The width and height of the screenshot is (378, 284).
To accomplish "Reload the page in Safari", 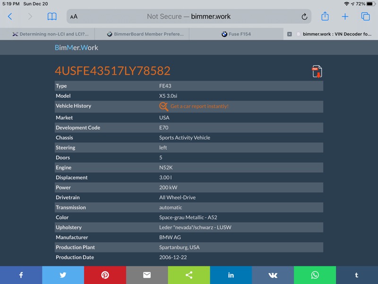I will (304, 17).
